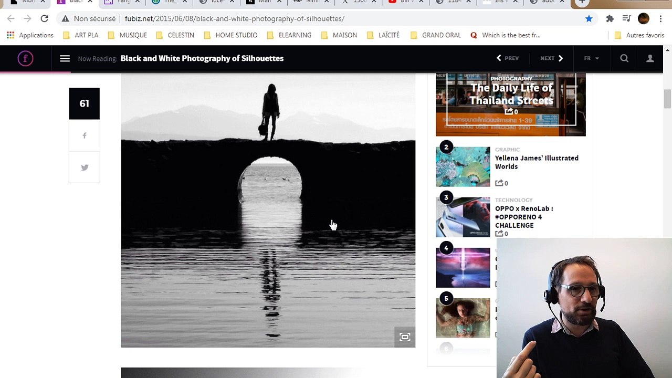Open the MUSIQUE bookmarks folder
The height and width of the screenshot is (378, 672).
coord(127,35)
